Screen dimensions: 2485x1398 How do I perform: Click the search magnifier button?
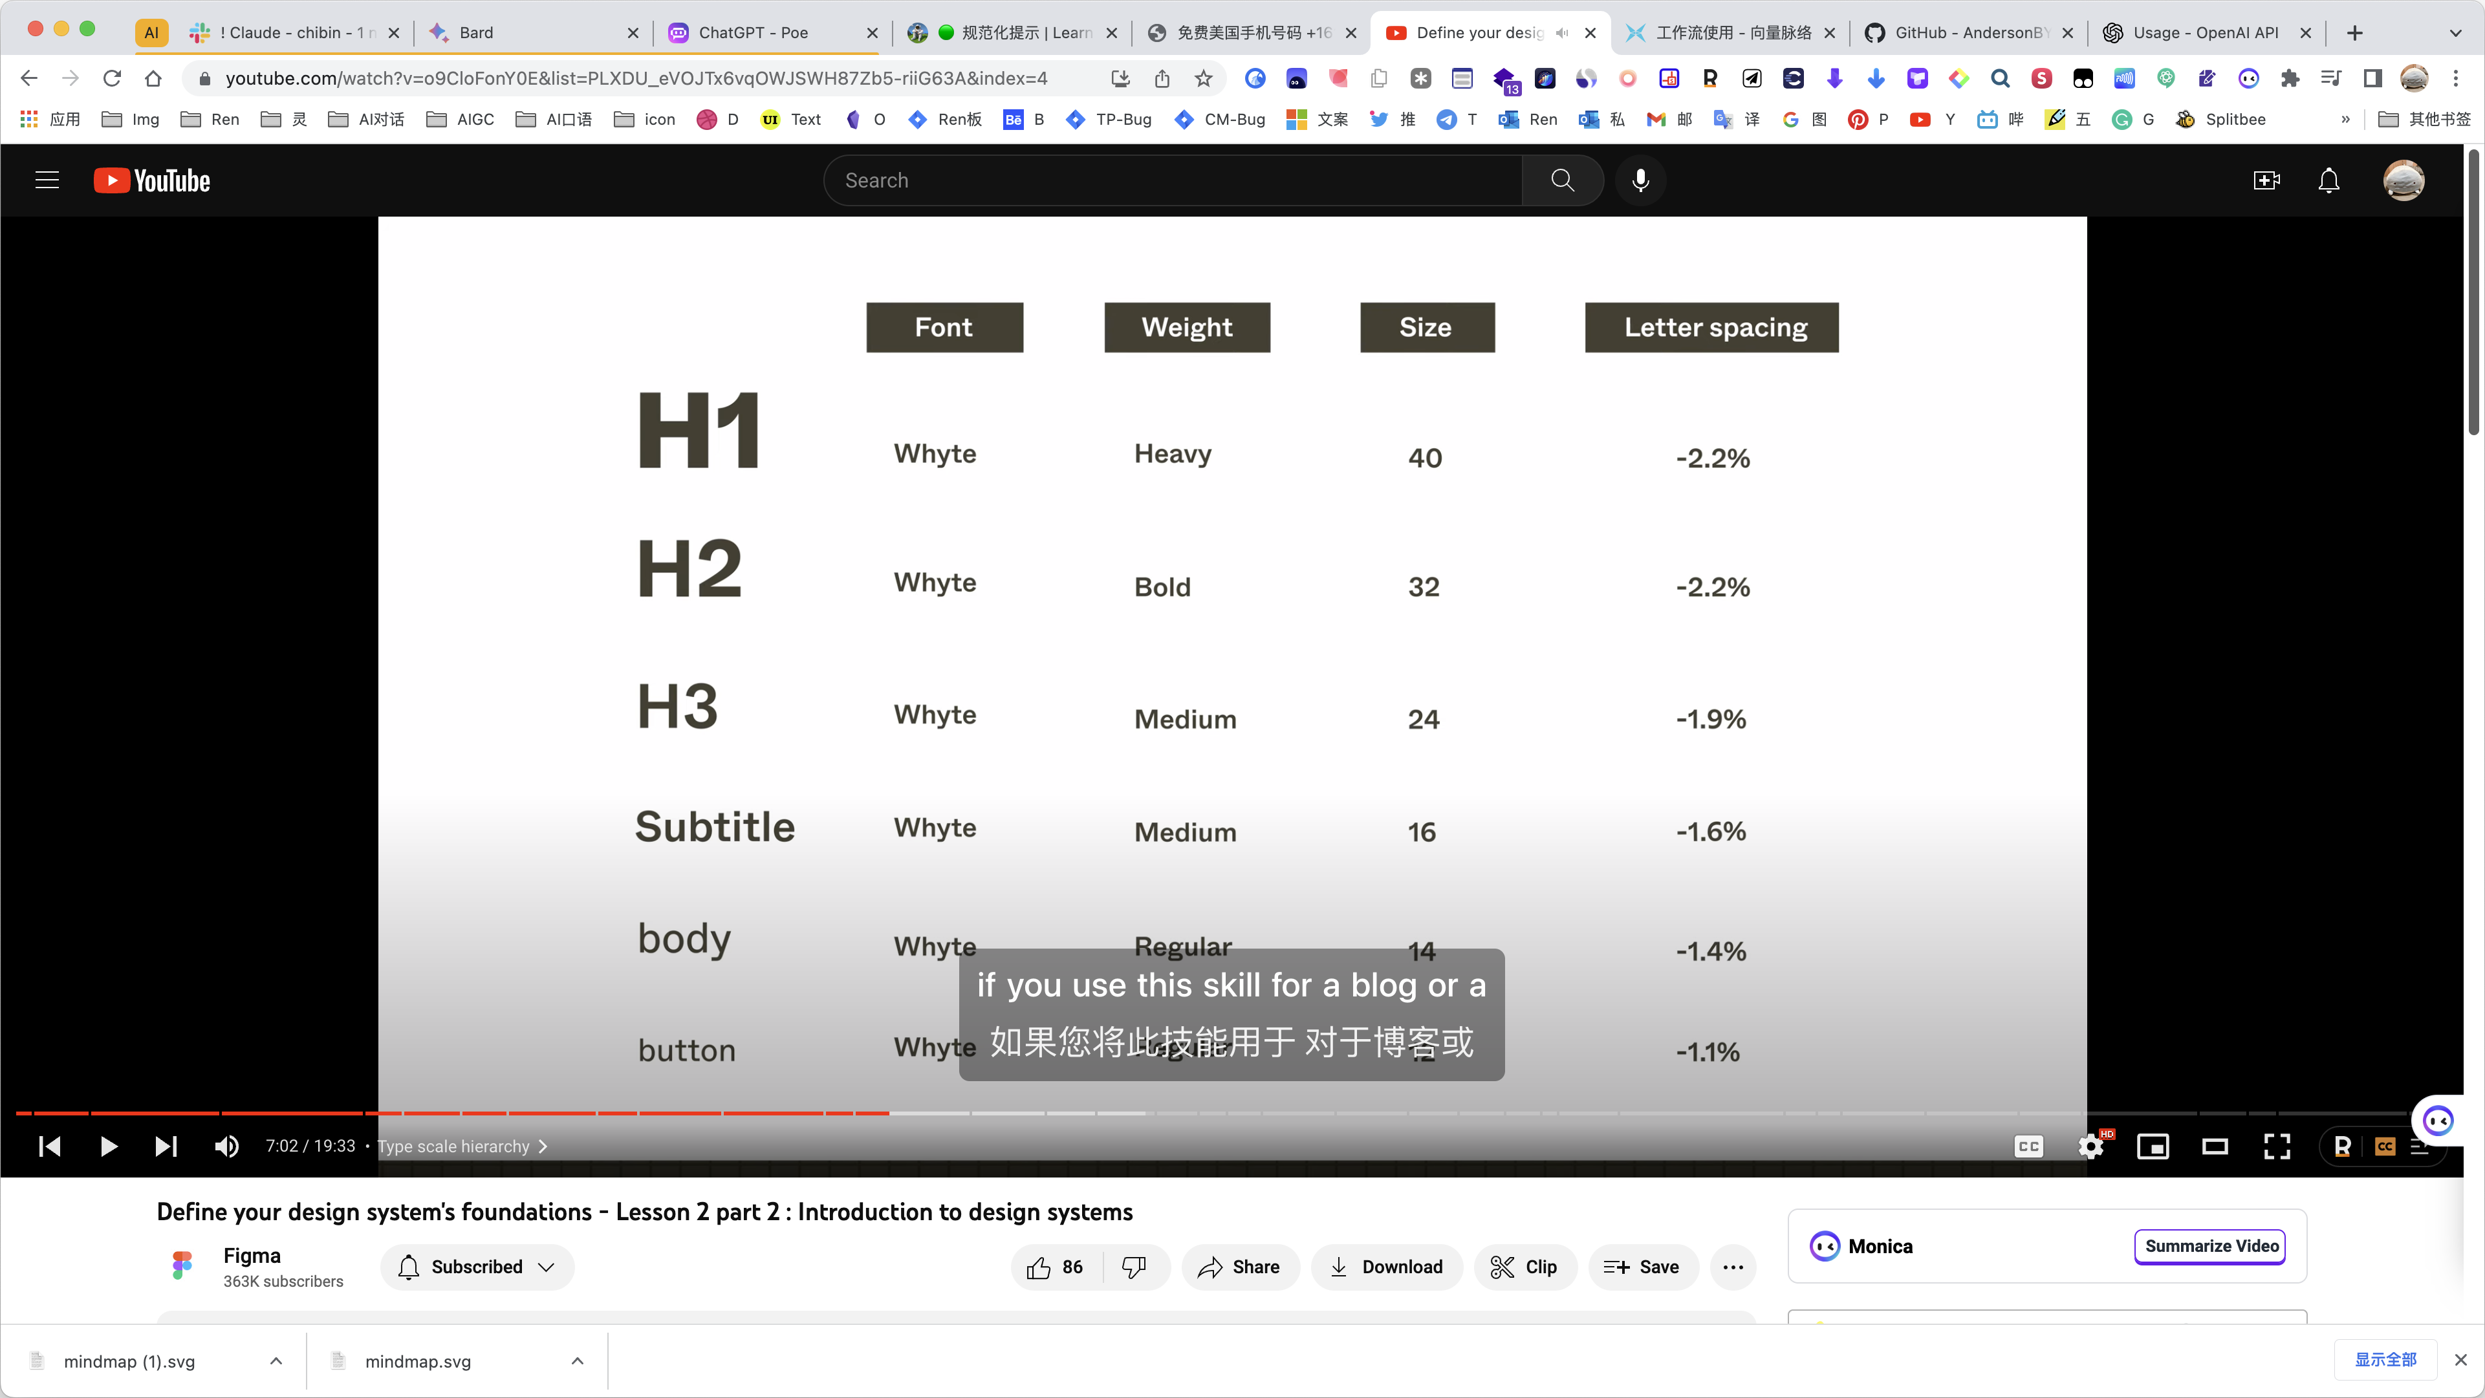1562,180
